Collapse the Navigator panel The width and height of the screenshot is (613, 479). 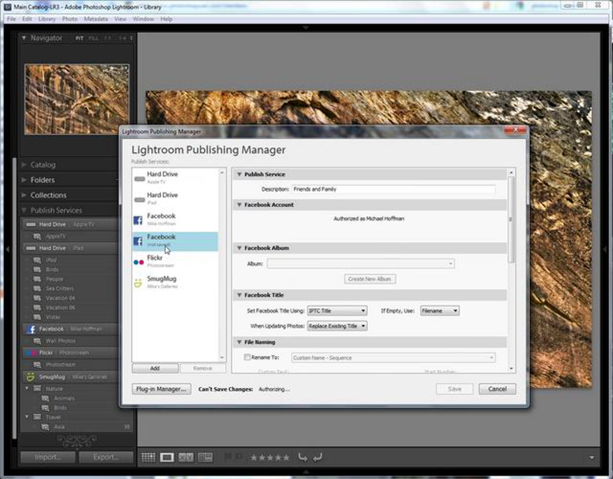[24, 38]
